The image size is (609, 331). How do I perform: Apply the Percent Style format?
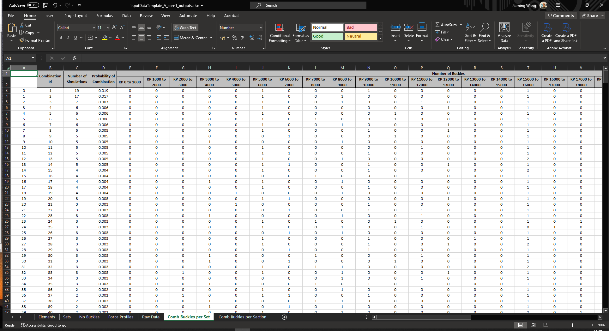point(234,38)
